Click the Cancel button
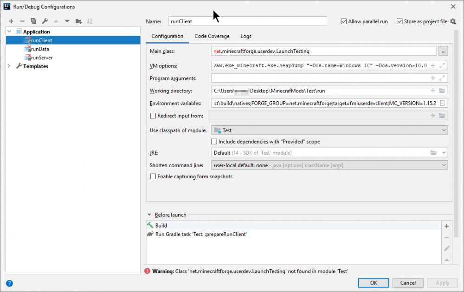Viewport: 464px width, 292px height. pyautogui.click(x=408, y=283)
